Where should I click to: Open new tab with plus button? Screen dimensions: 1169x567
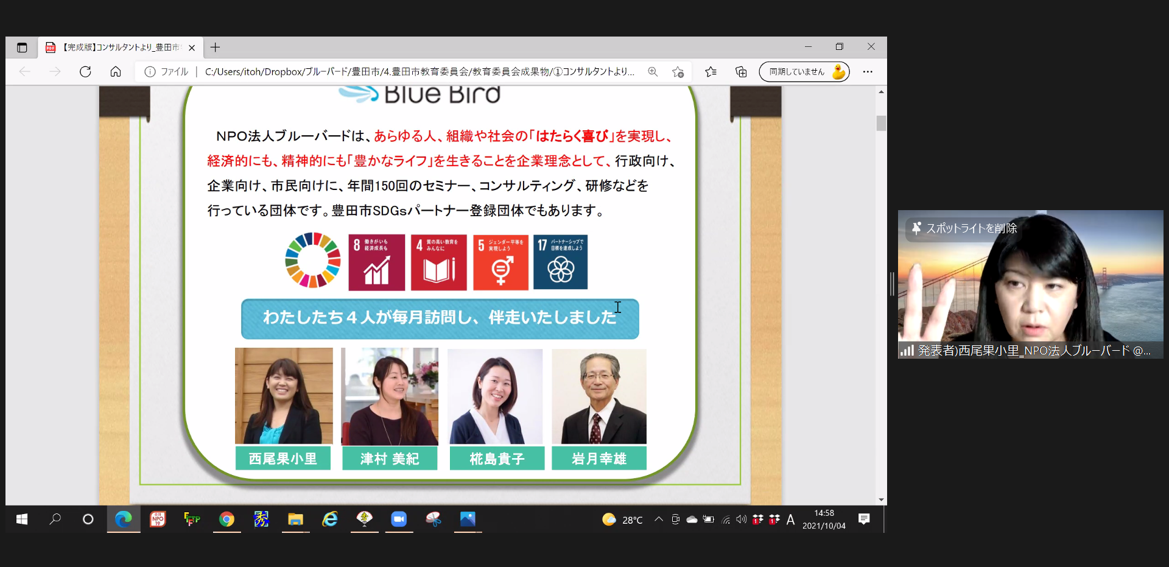tap(215, 48)
